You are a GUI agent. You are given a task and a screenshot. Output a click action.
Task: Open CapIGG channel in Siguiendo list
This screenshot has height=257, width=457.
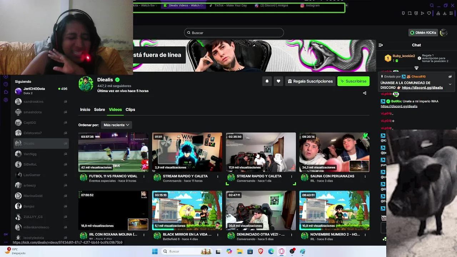click(x=41, y=122)
